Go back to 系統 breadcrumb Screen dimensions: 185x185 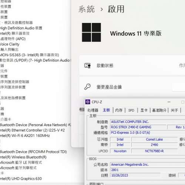87,9
